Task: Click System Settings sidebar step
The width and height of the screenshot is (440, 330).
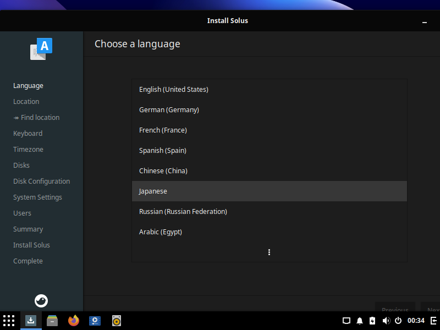Action: click(x=37, y=197)
